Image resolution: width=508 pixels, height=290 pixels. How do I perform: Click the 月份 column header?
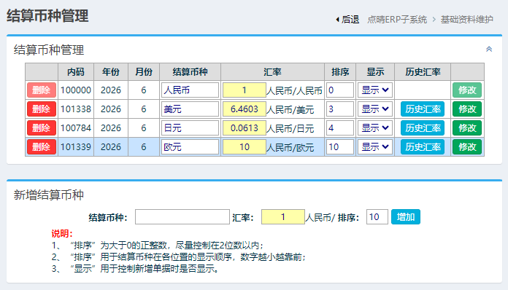point(144,72)
